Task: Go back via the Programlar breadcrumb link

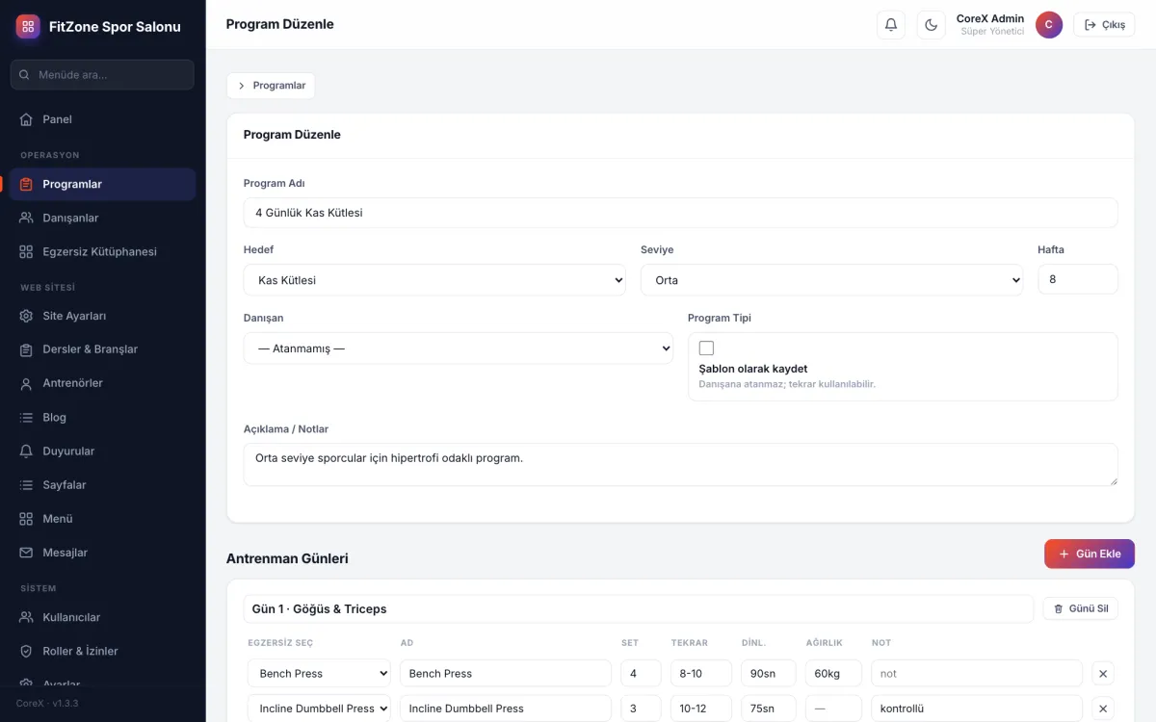Action: click(x=271, y=86)
